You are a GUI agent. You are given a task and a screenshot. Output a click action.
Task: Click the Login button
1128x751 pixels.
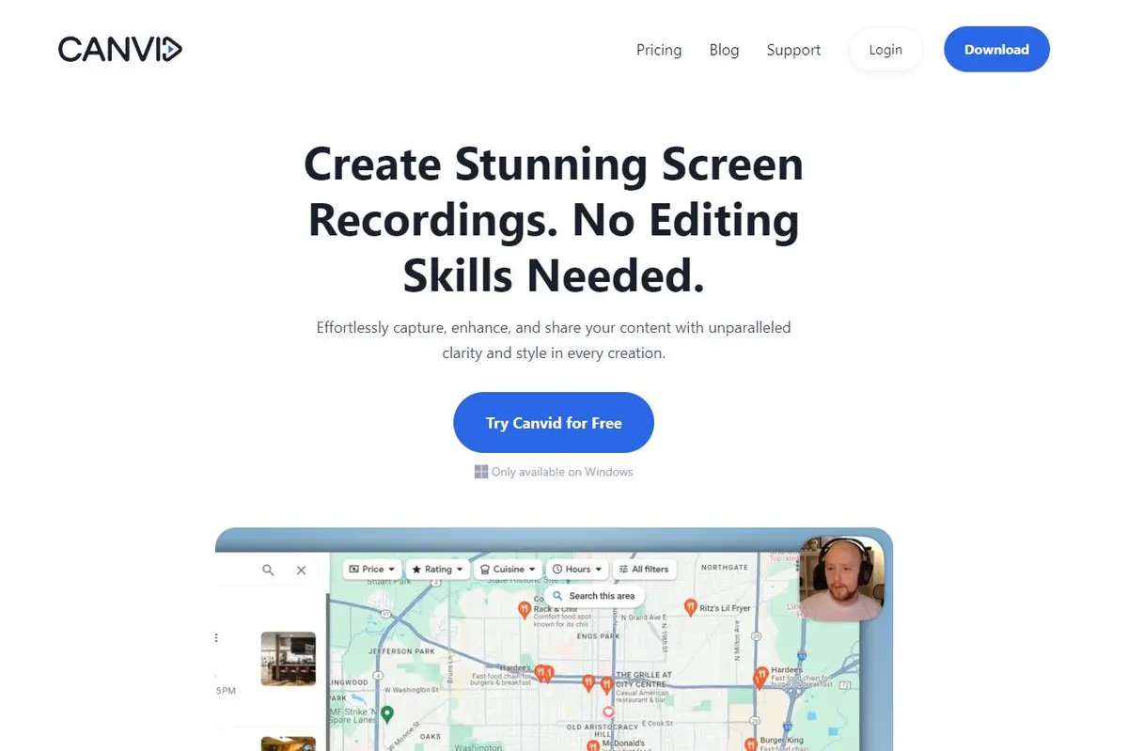(x=885, y=50)
